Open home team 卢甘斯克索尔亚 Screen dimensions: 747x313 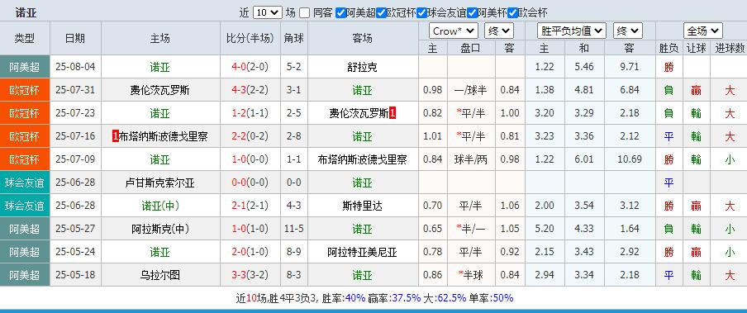(x=159, y=183)
